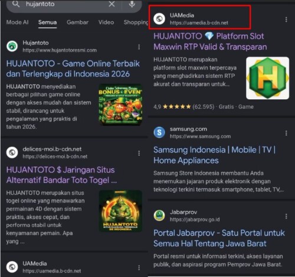Viewport: 295px width, 277px height.
Task: Open options for bottom-left UAMedia result
Action: point(139,268)
